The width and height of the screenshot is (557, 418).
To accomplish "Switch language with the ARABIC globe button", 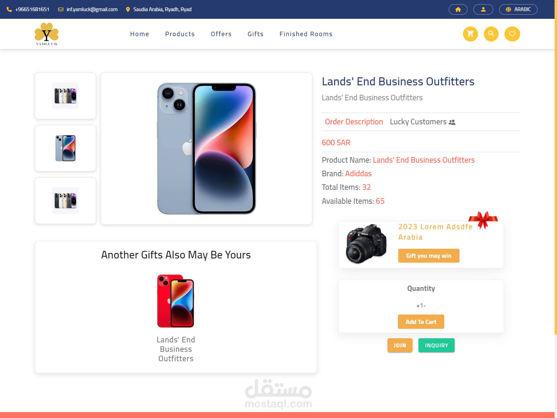I will 518,9.
